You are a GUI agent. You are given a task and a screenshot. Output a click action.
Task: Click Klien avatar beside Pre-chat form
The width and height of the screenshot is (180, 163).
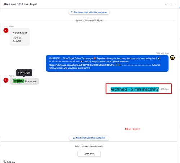(6, 31)
